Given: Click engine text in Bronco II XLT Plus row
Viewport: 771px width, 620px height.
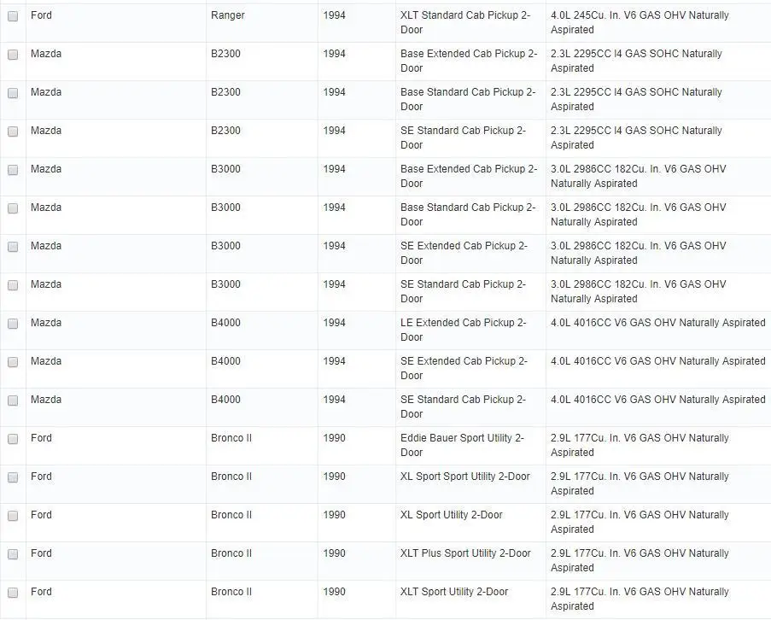Looking at the screenshot, I should (640, 560).
